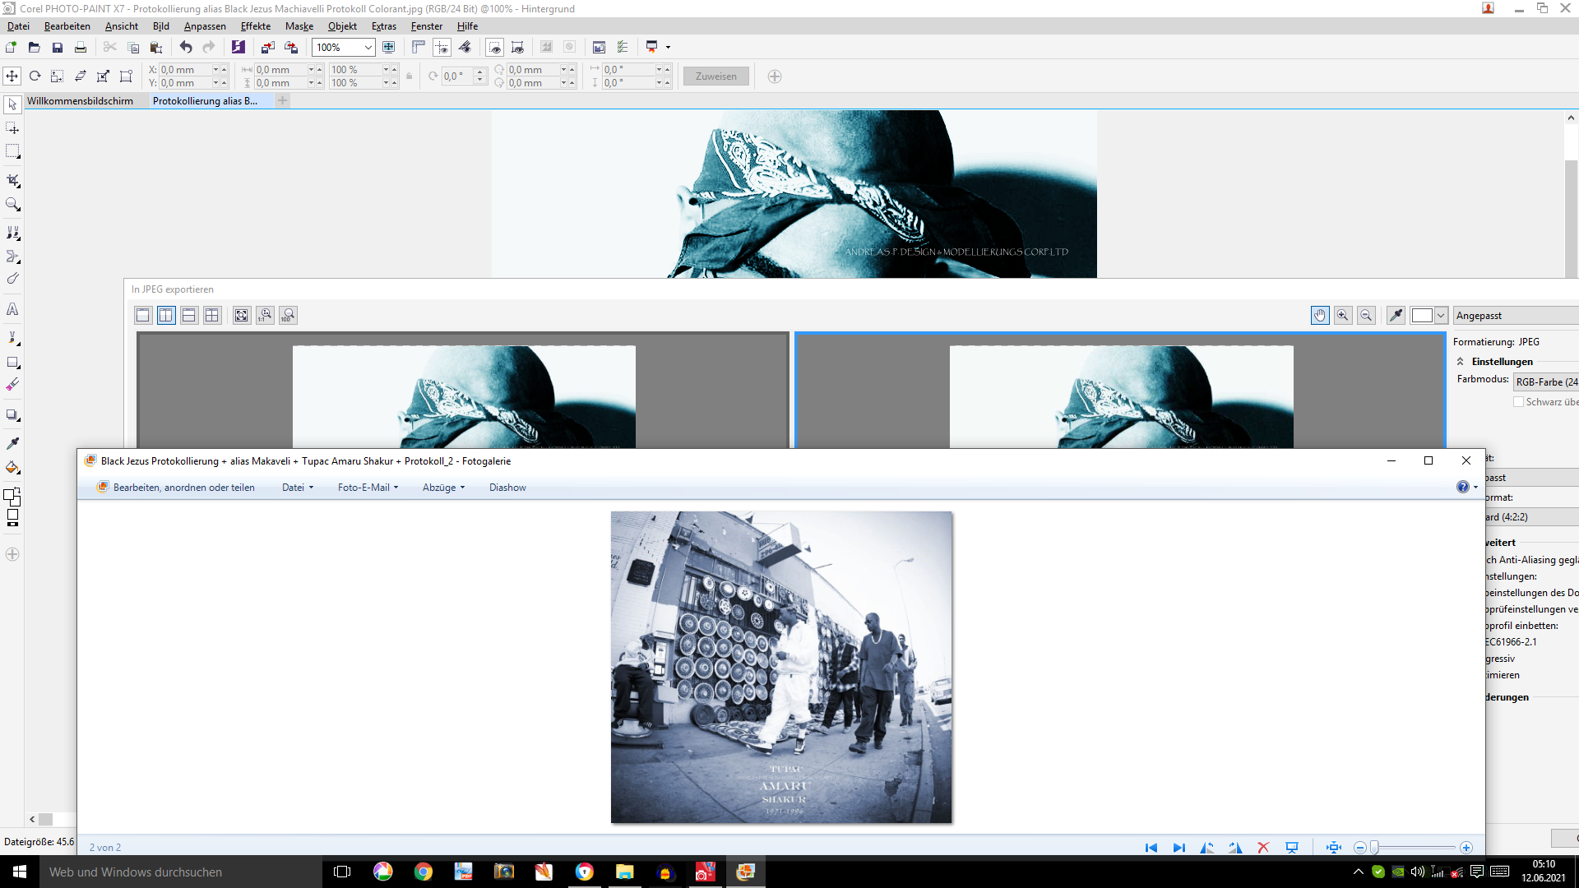
Task: Click the fit-to-window icon in Fotogalerie
Action: click(x=1334, y=848)
